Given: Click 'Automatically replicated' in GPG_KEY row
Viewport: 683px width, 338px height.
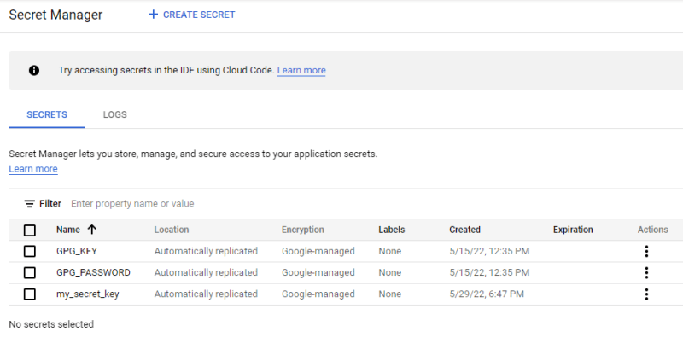Looking at the screenshot, I should (x=206, y=251).
